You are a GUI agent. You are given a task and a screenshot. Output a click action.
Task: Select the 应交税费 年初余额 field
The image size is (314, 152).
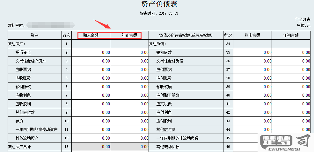pos(291,104)
